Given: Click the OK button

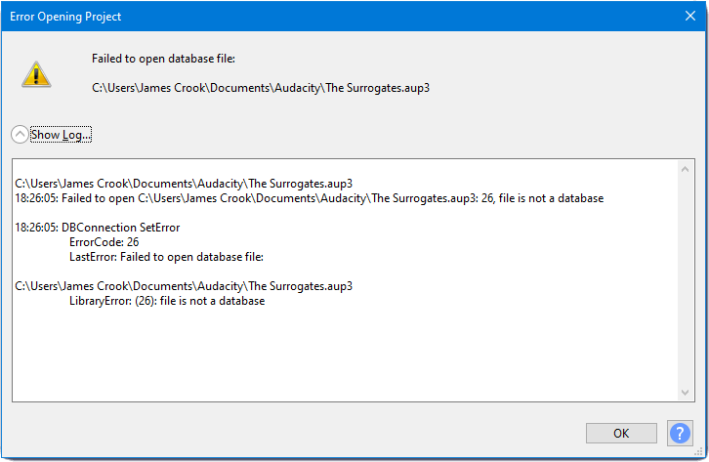Looking at the screenshot, I should (621, 433).
